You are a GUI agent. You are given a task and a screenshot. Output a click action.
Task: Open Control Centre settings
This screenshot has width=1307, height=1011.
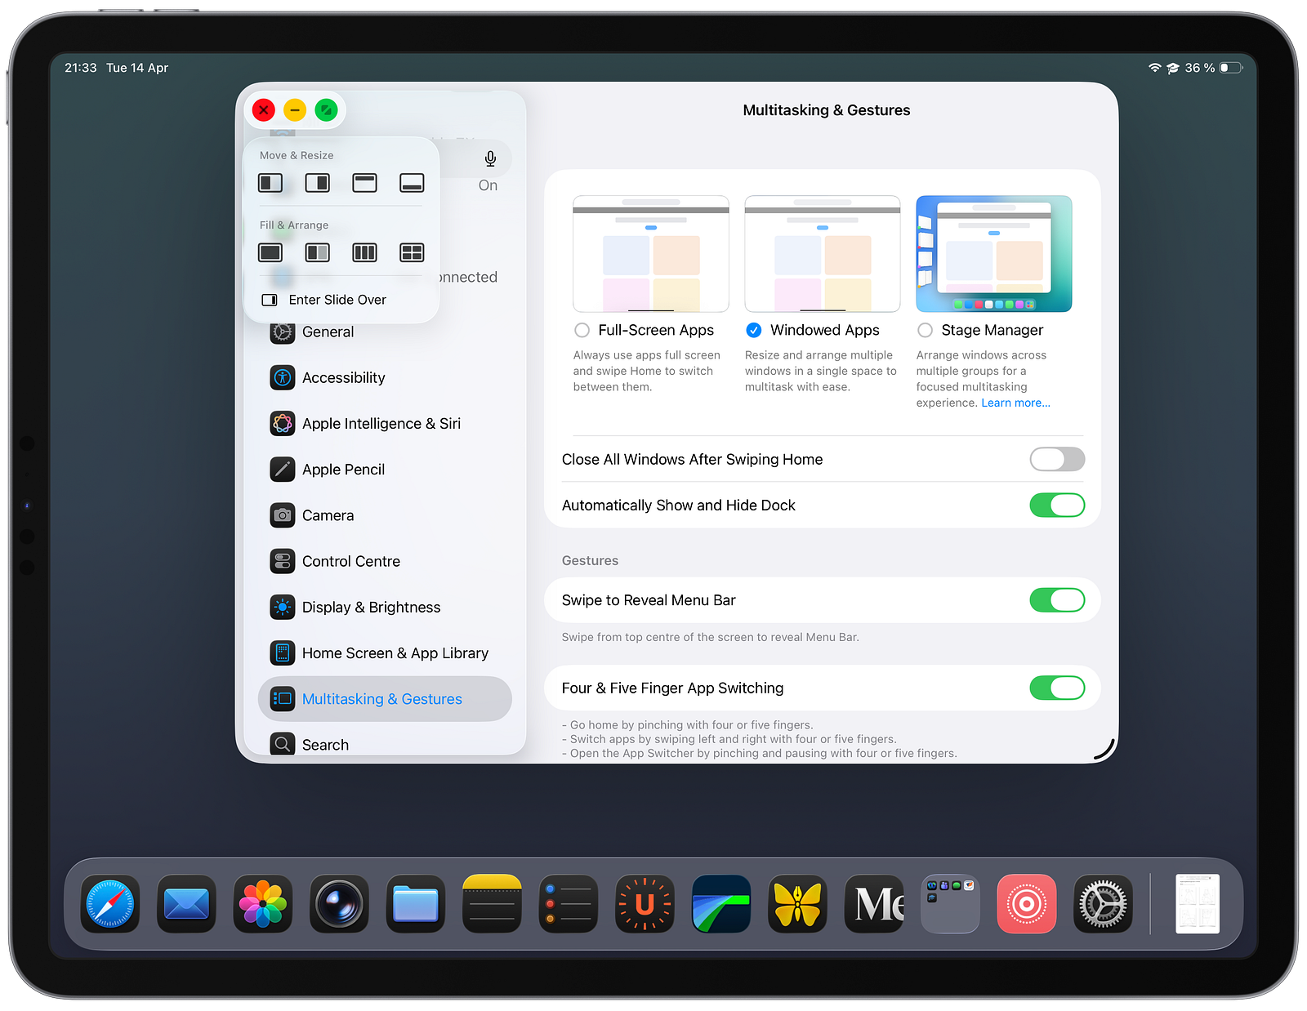[x=385, y=561]
